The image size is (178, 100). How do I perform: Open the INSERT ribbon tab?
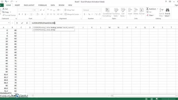click(x=17, y=5)
